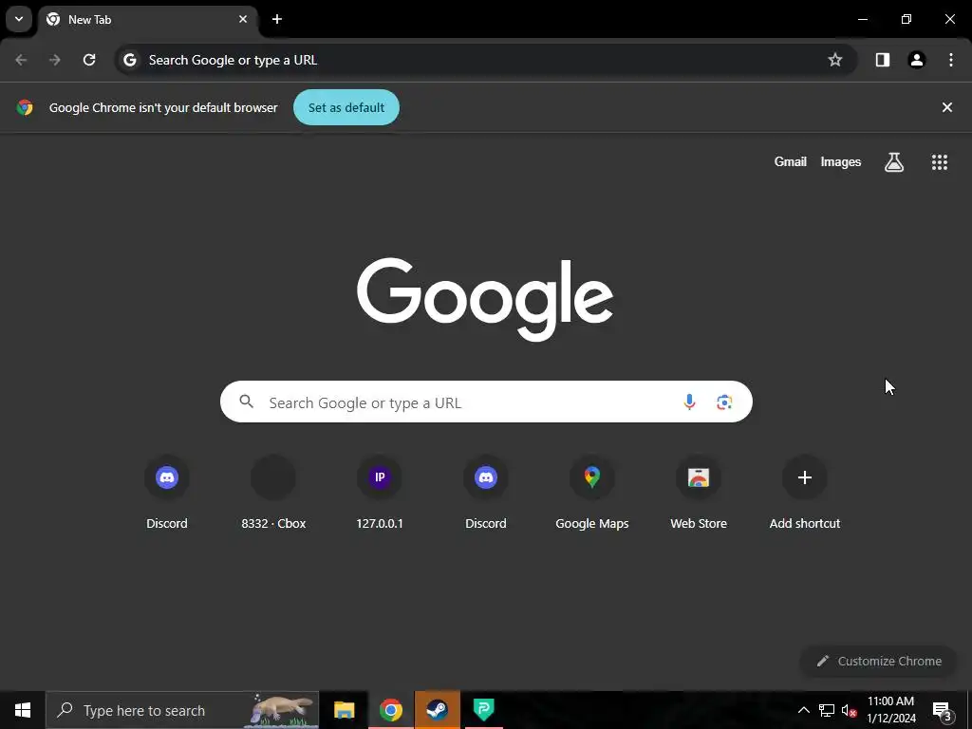Open the 127.0.0.1 shortcut
Image resolution: width=972 pixels, height=729 pixels.
[x=380, y=494]
